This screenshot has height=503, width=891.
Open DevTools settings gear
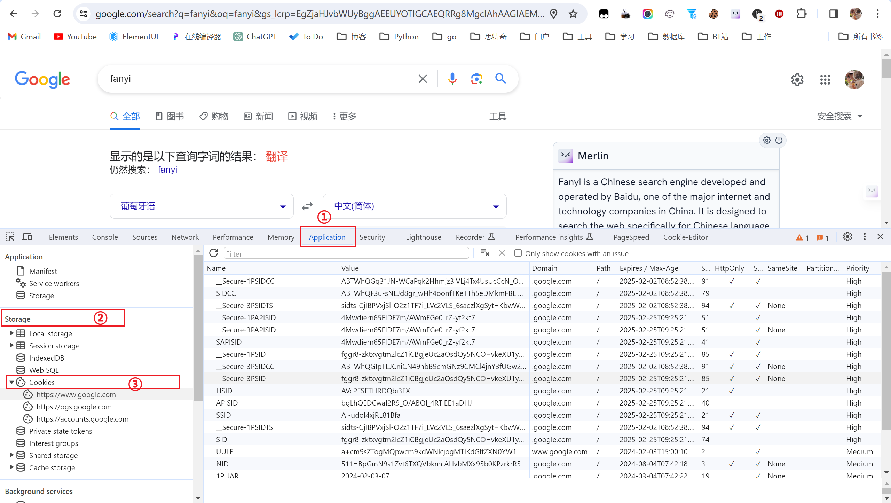(847, 237)
